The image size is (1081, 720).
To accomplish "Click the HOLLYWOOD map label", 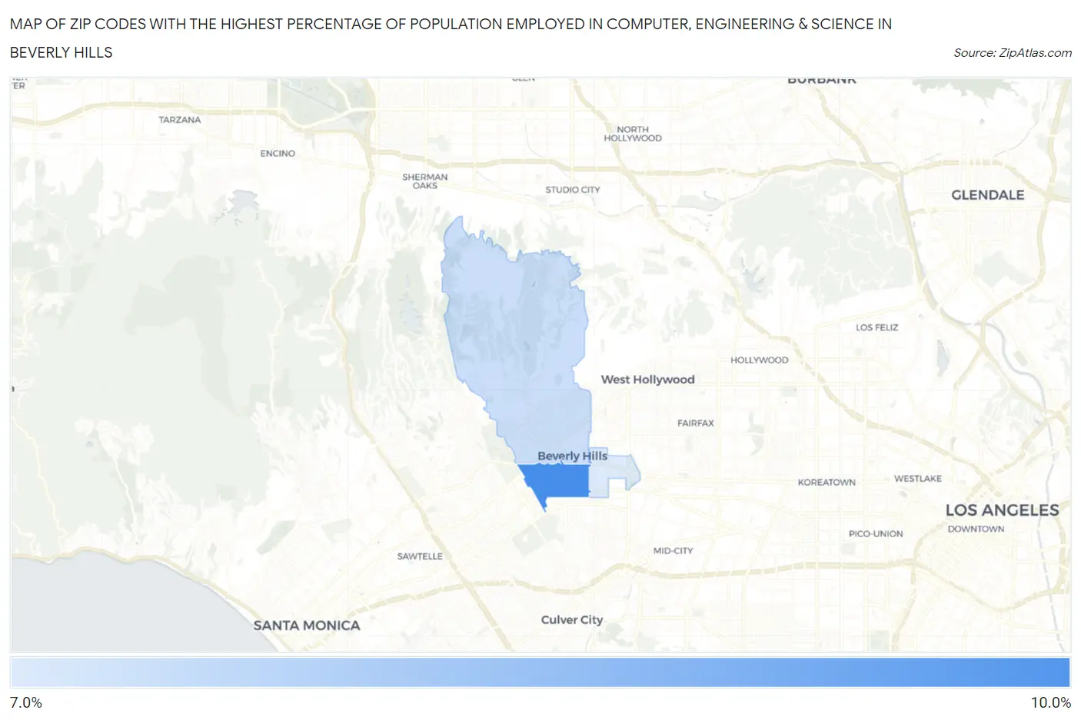I will point(760,360).
